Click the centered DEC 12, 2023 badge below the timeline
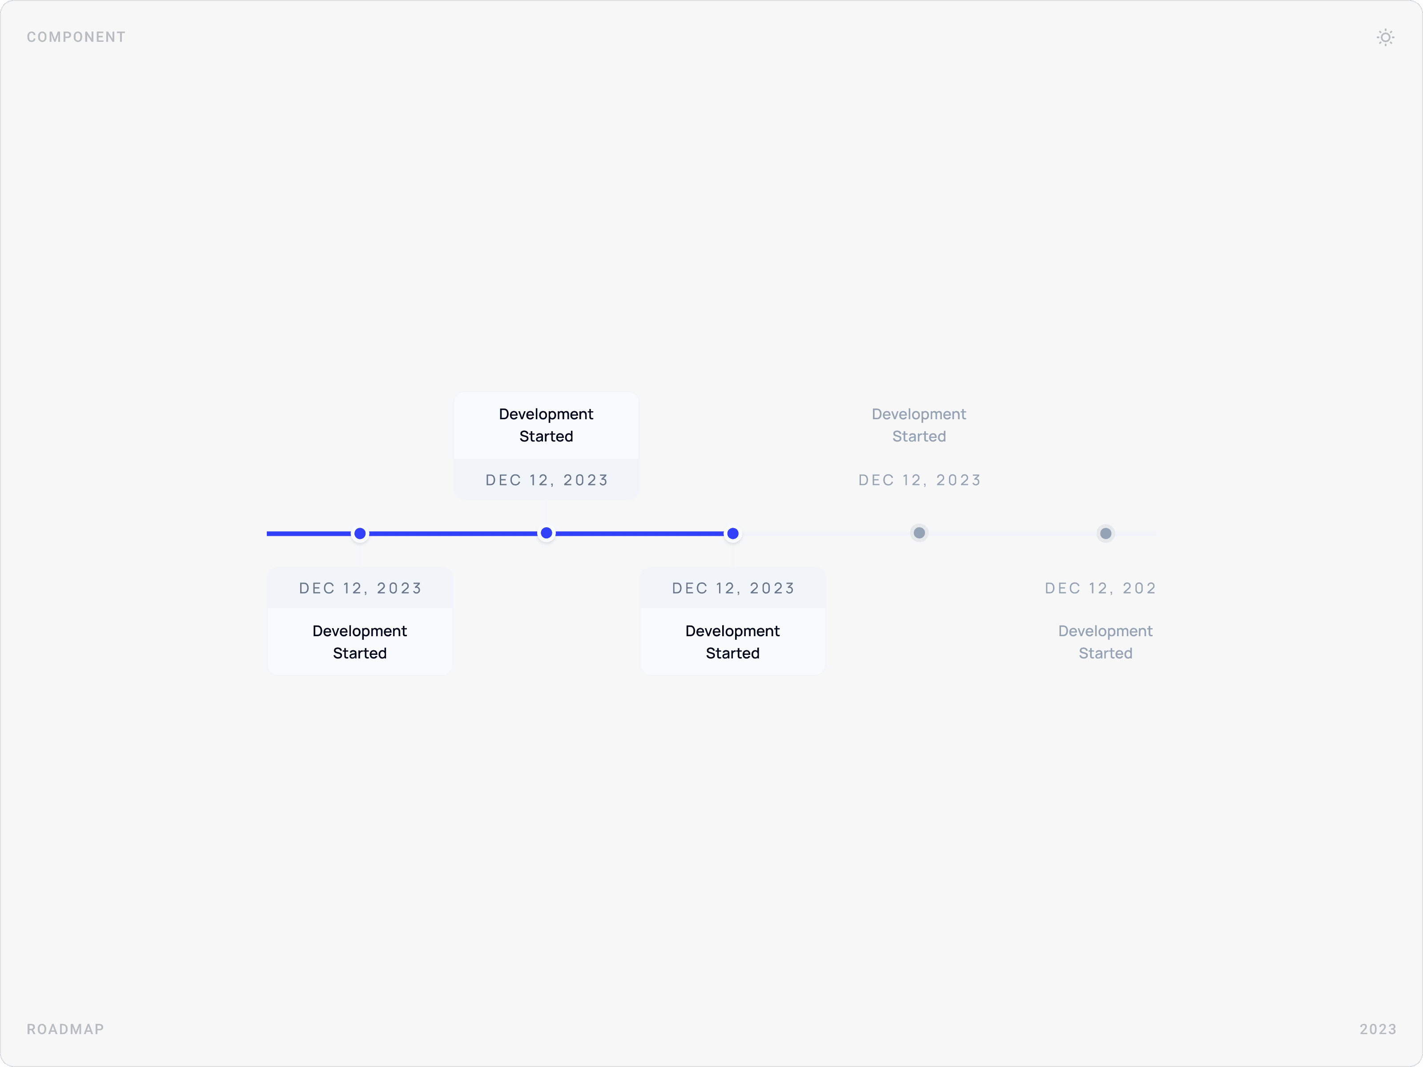This screenshot has height=1067, width=1423. pyautogui.click(x=733, y=587)
